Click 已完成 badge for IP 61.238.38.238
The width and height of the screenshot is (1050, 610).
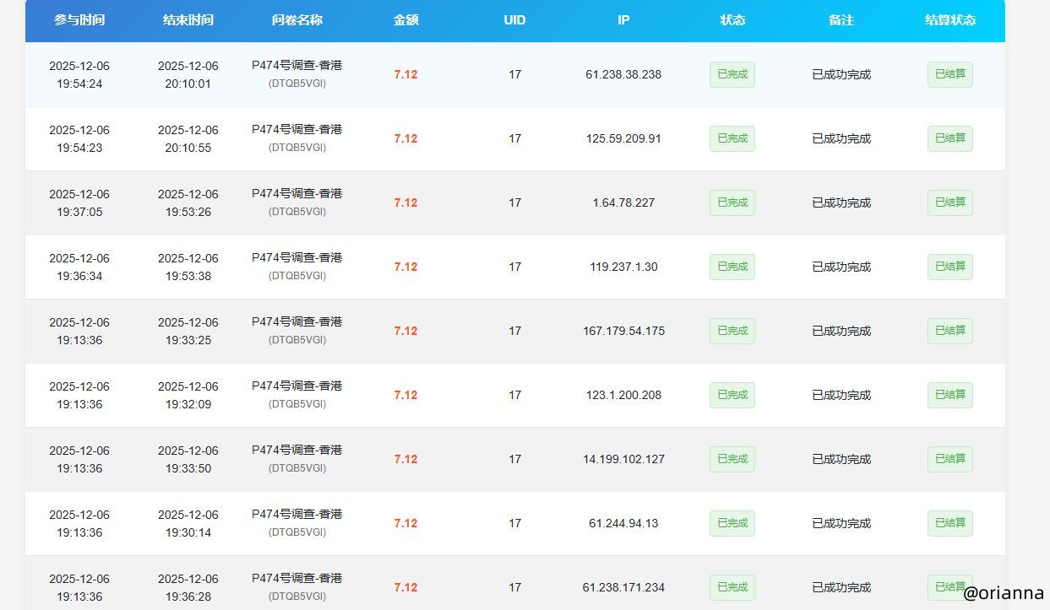point(732,74)
